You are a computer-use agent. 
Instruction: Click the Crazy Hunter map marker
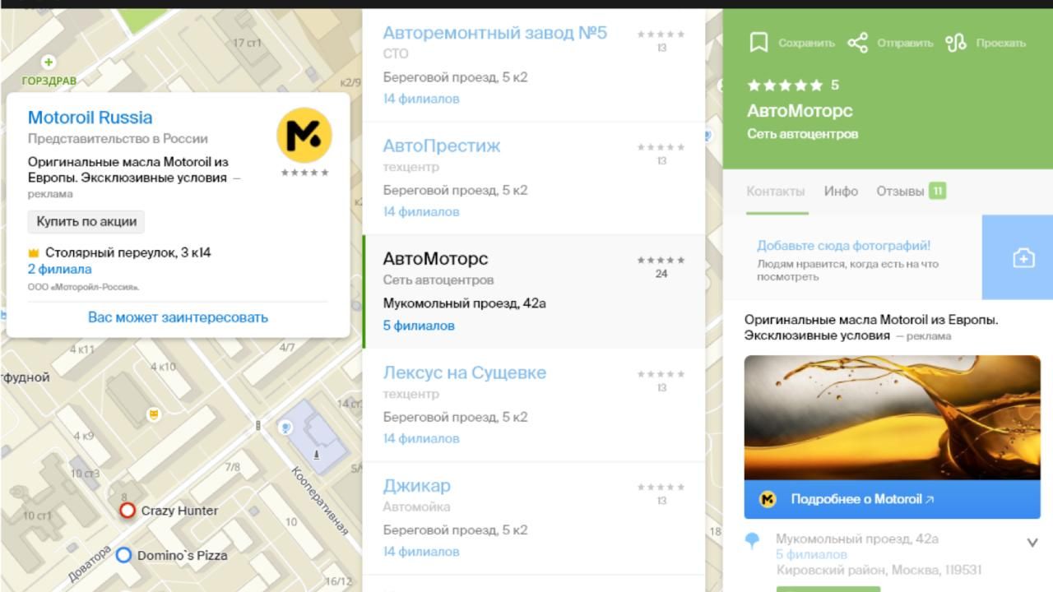tap(127, 510)
